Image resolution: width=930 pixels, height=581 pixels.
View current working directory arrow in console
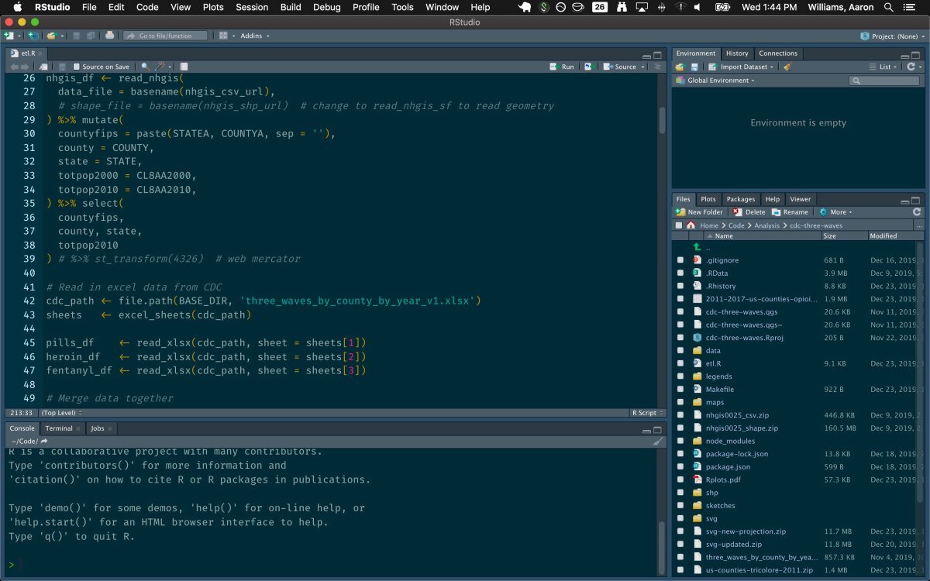[x=44, y=441]
